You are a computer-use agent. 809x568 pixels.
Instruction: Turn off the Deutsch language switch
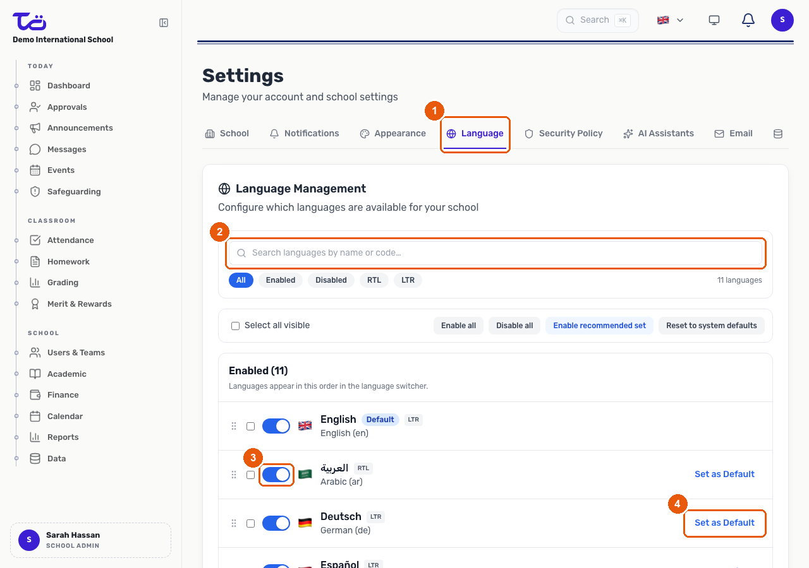[276, 523]
